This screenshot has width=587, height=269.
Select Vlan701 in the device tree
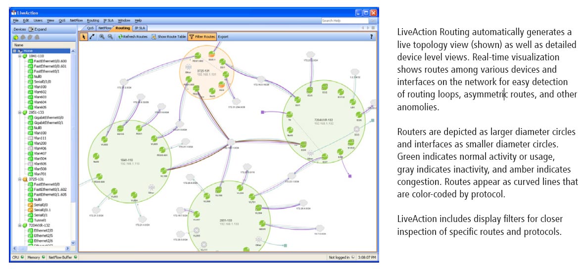click(x=36, y=174)
